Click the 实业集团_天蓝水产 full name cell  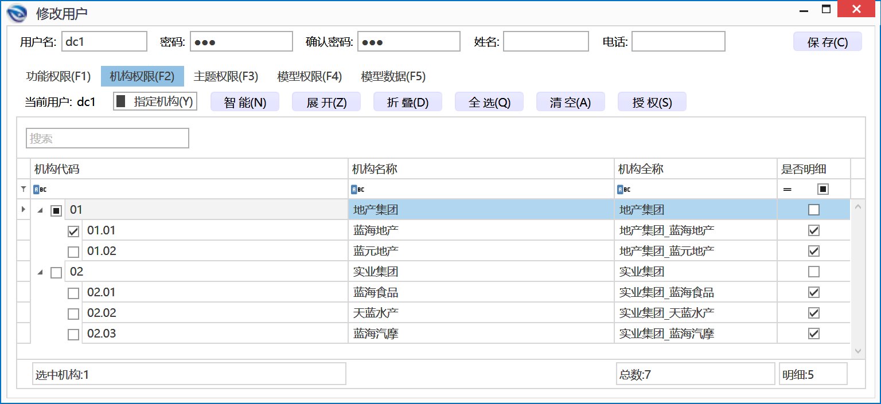coord(696,313)
